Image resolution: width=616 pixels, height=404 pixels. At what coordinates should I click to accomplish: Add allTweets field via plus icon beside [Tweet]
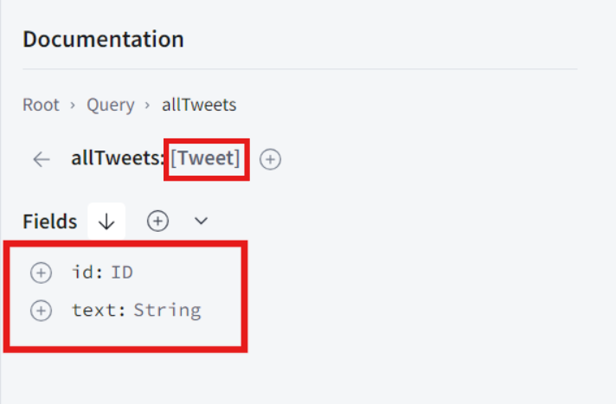click(270, 159)
